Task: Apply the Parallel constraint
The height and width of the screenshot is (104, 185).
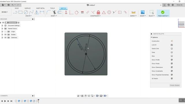Action: (x=88, y=12)
